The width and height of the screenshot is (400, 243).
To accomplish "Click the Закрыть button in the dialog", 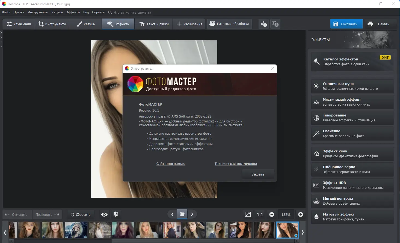I will tap(258, 174).
